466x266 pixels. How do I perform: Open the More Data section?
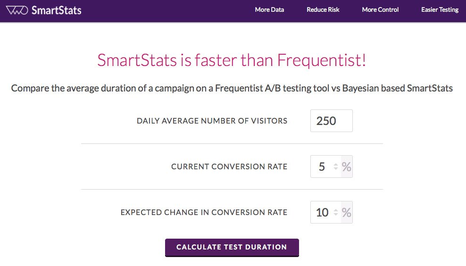(x=269, y=9)
